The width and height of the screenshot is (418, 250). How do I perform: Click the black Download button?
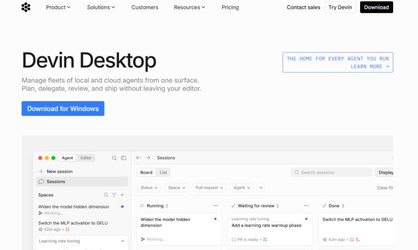376,7
